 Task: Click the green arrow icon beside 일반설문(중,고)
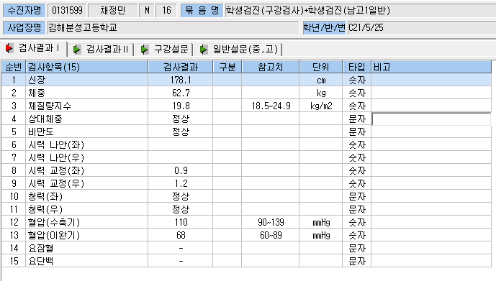pyautogui.click(x=204, y=50)
